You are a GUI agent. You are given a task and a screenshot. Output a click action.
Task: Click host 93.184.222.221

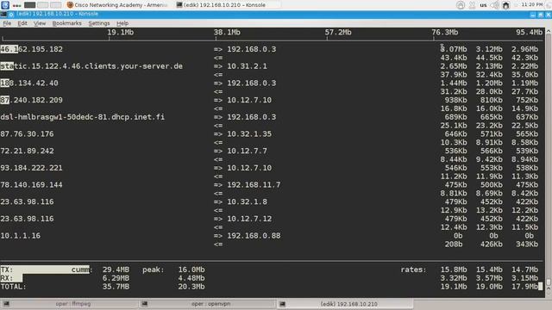tap(32, 168)
